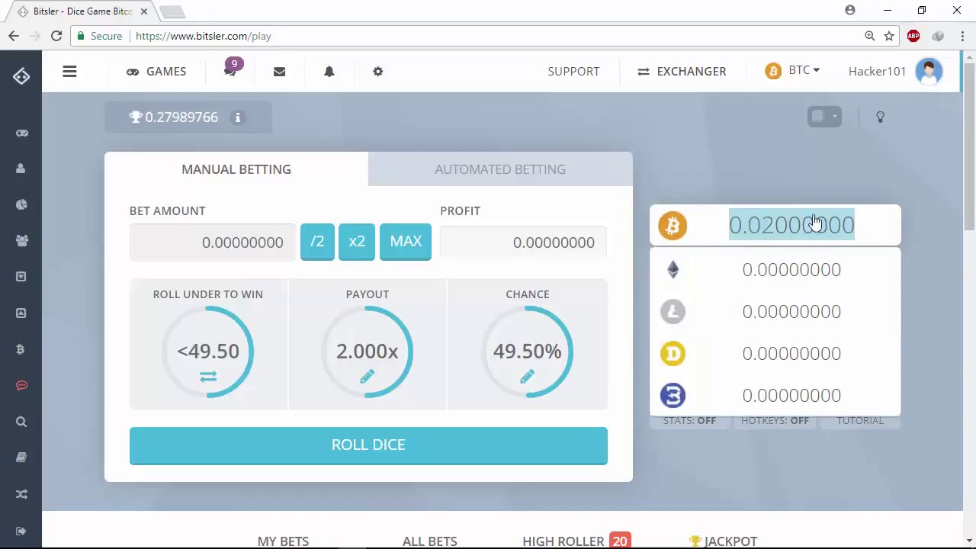The width and height of the screenshot is (976, 549).
Task: Open the gamepad icon in left sidebar
Action: click(21, 133)
